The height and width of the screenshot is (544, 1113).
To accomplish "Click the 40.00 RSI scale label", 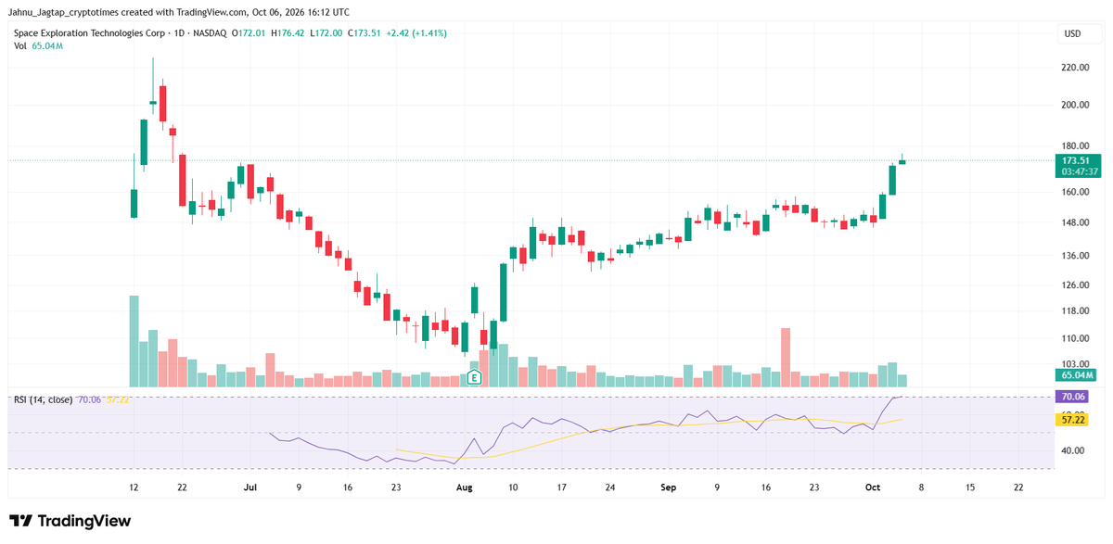I will (1072, 450).
